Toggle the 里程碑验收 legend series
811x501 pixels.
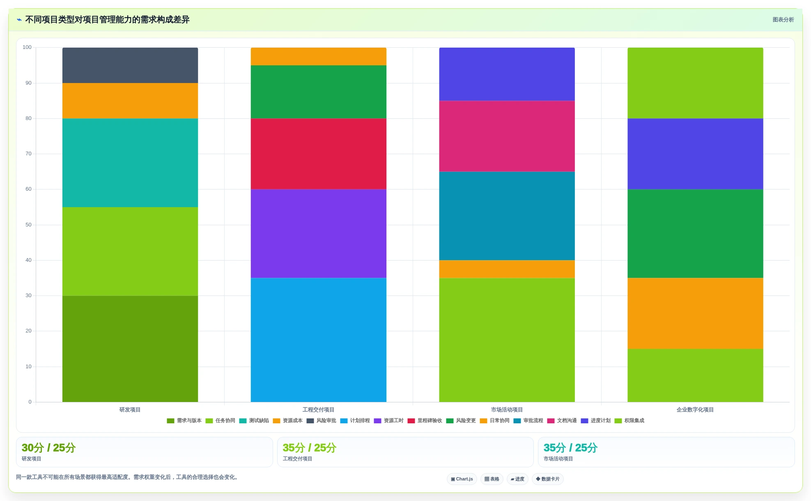(425, 421)
